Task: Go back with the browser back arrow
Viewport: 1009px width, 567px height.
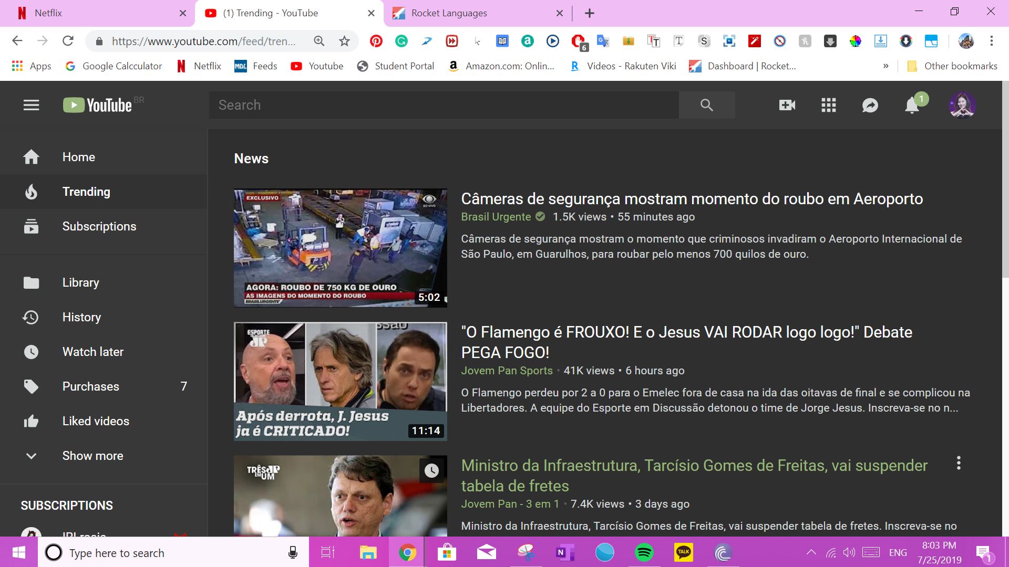Action: (x=17, y=41)
